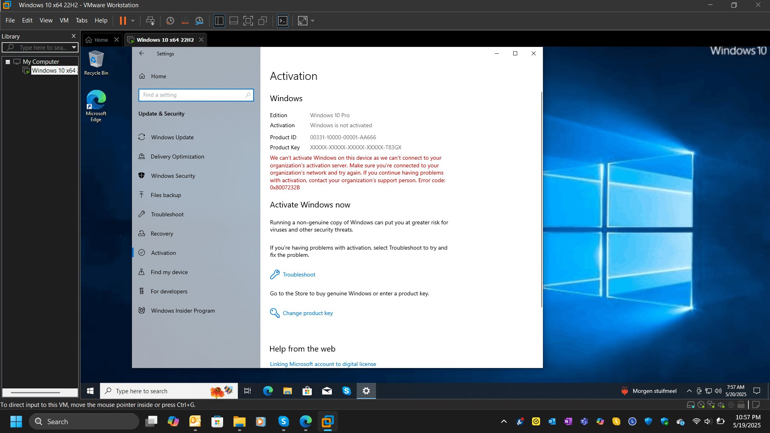Open guest Action Center notifications icon
Screen dimensions: 770x433
point(757,391)
